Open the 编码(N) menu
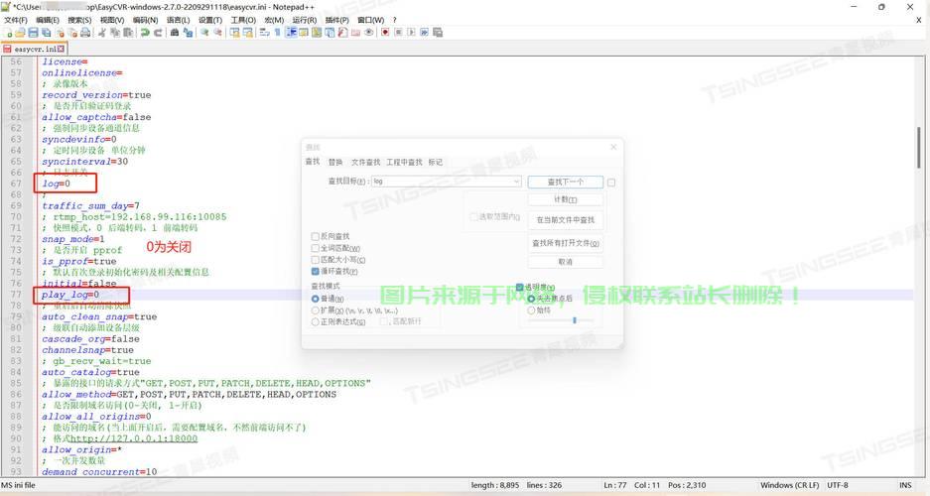Screen dimensions: 930x496 (145, 20)
